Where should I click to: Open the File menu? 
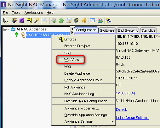(x=5, y=13)
